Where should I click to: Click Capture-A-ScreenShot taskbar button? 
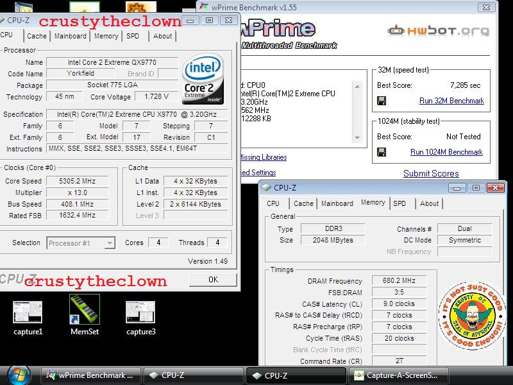click(x=398, y=375)
